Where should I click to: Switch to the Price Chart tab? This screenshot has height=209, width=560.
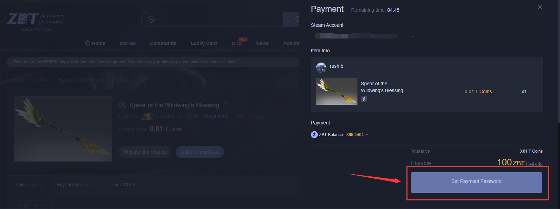click(124, 185)
